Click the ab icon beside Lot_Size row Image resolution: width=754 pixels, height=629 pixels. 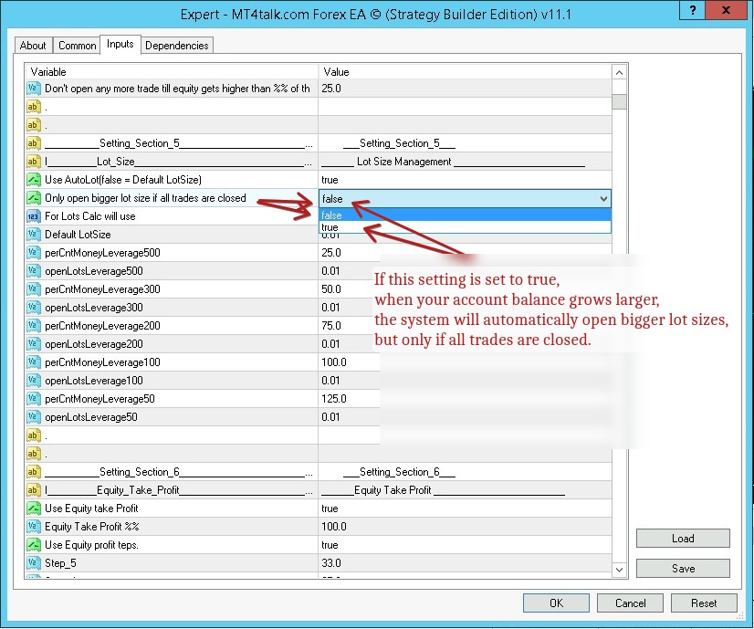[x=33, y=162]
